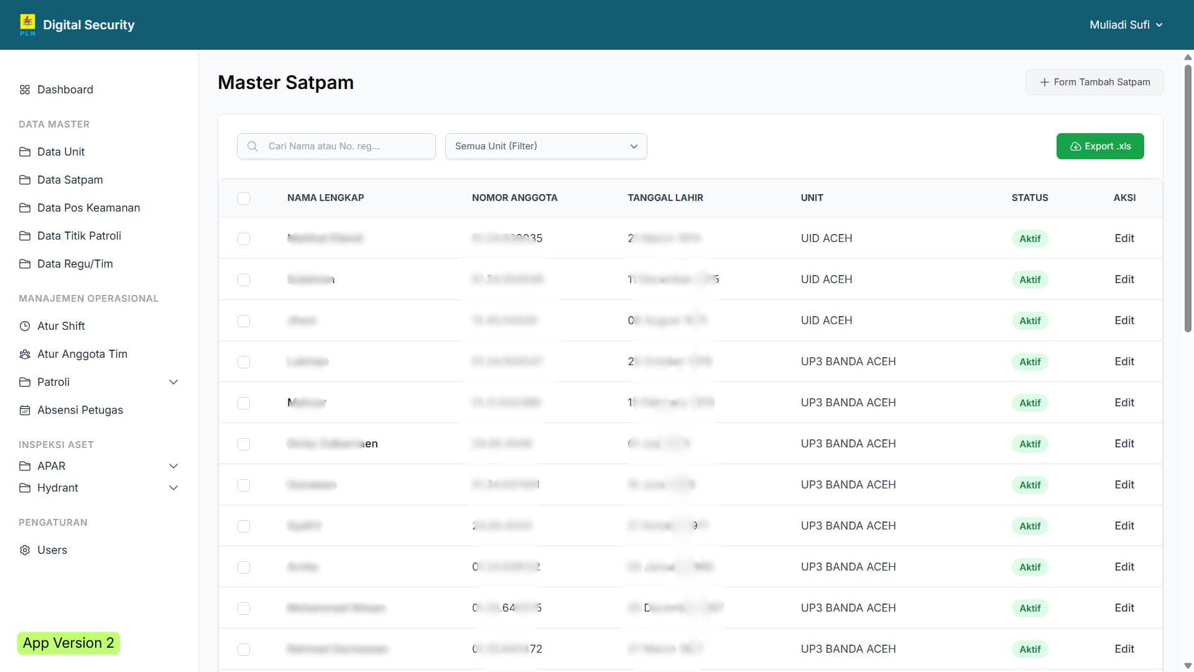Open Data Titik Patroli menu item
Viewport: 1194px width, 672px height.
coord(79,236)
